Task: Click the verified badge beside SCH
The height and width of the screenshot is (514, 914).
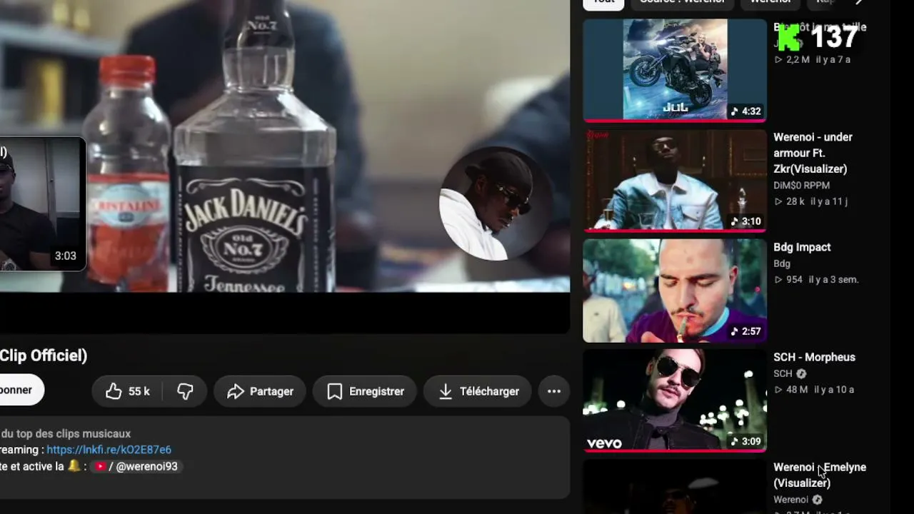Action: click(801, 373)
